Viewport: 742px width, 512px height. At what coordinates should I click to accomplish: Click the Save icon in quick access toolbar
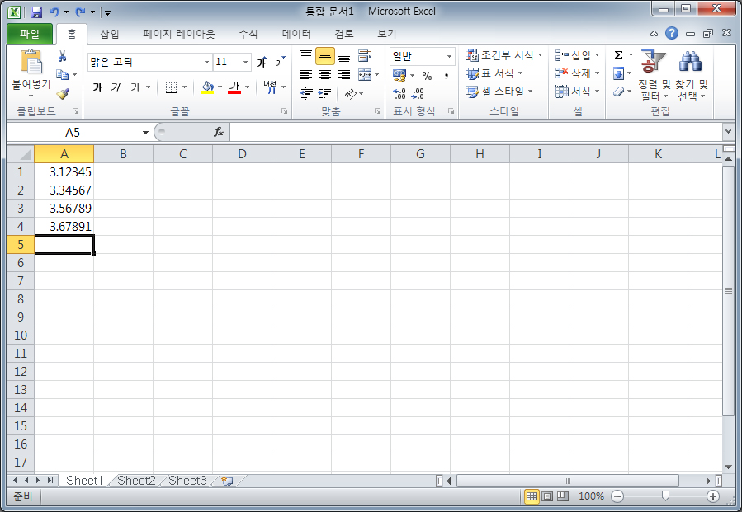[36, 12]
